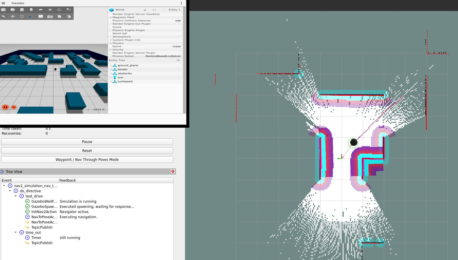Image resolution: width=458 pixels, height=260 pixels.
Task: Expand the Physics component
Action: pos(111,43)
